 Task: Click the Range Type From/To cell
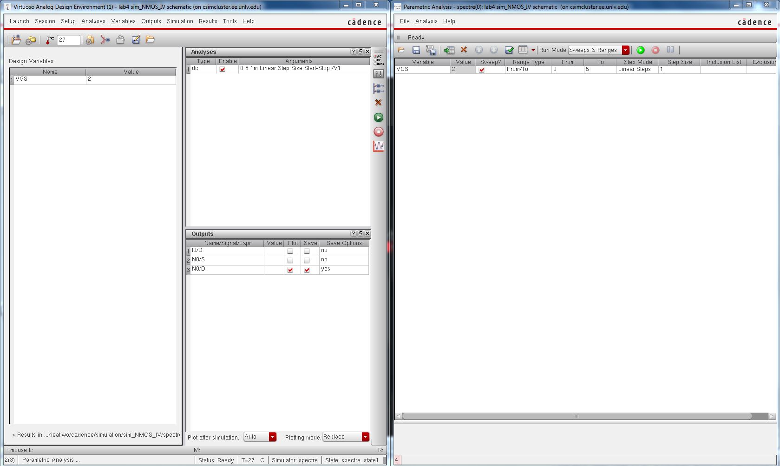[x=528, y=69]
